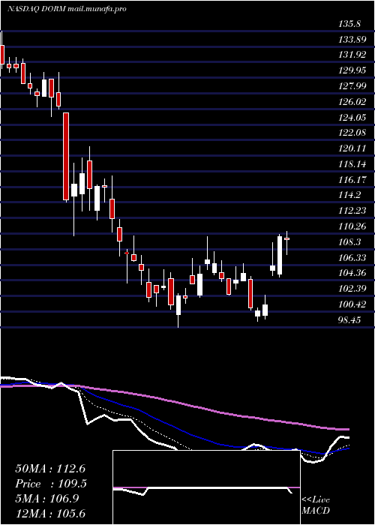Click the <<Live MACD label

click(x=316, y=505)
